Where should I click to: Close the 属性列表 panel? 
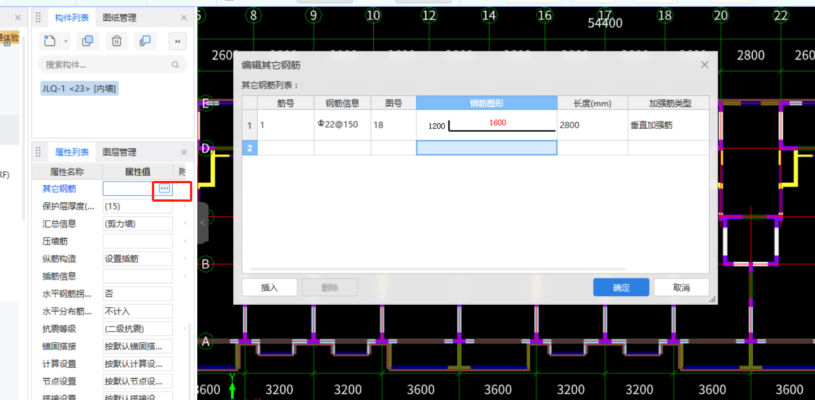tap(184, 152)
